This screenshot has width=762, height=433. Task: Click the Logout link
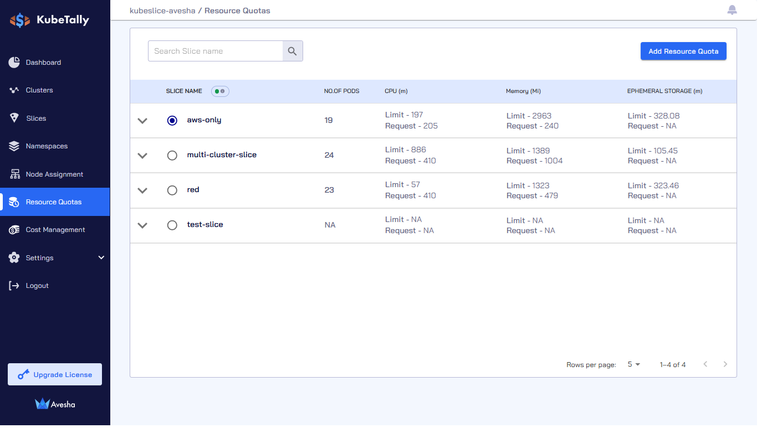click(x=37, y=286)
